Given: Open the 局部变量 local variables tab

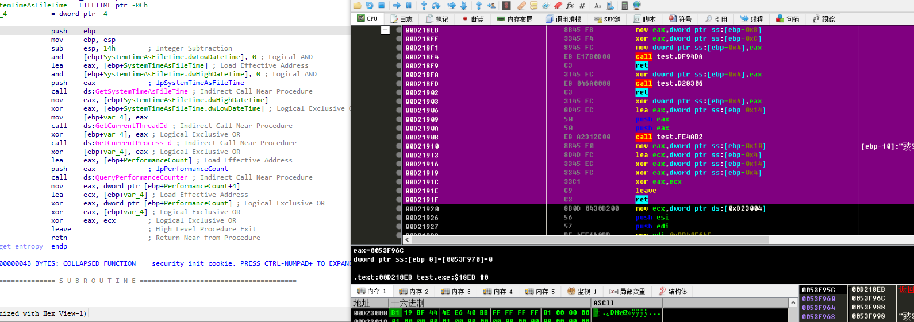Looking at the screenshot, I should [627, 292].
